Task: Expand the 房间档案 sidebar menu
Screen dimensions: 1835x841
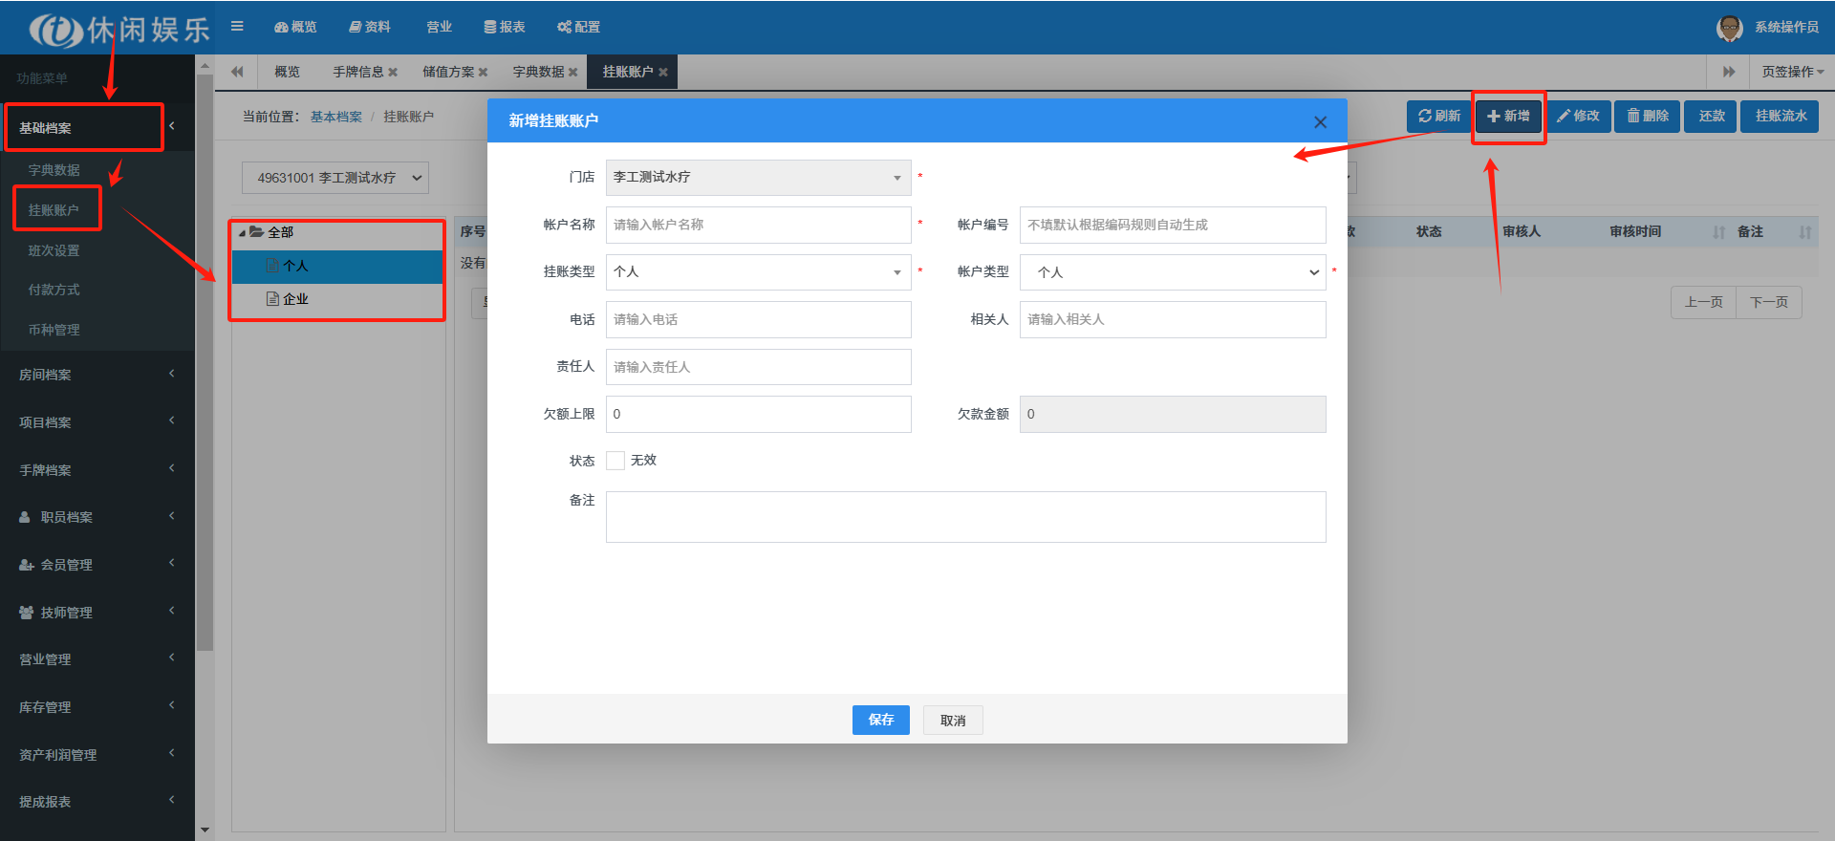Action: pyautogui.click(x=96, y=375)
